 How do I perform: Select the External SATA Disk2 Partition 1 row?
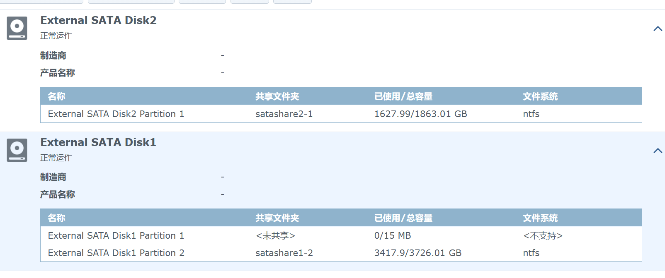tap(341, 114)
